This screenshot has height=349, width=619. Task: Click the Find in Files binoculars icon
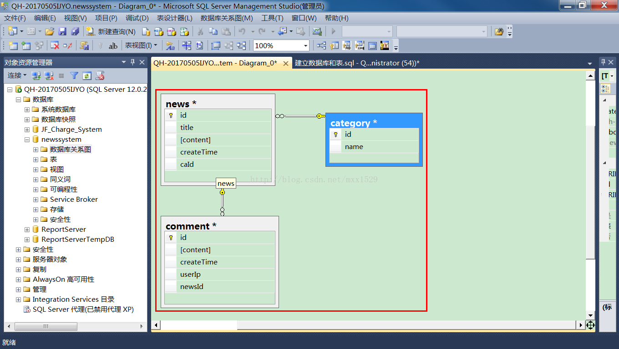[x=499, y=31]
